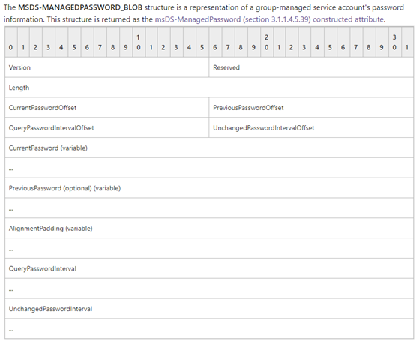Screen dimensions: 419x344
Task: Click the Version field cell
Action: coord(107,67)
